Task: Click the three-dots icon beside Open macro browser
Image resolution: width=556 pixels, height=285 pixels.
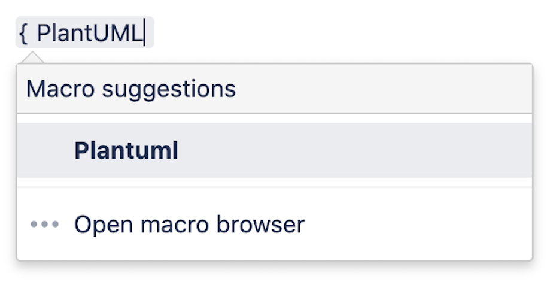Action: (x=45, y=225)
